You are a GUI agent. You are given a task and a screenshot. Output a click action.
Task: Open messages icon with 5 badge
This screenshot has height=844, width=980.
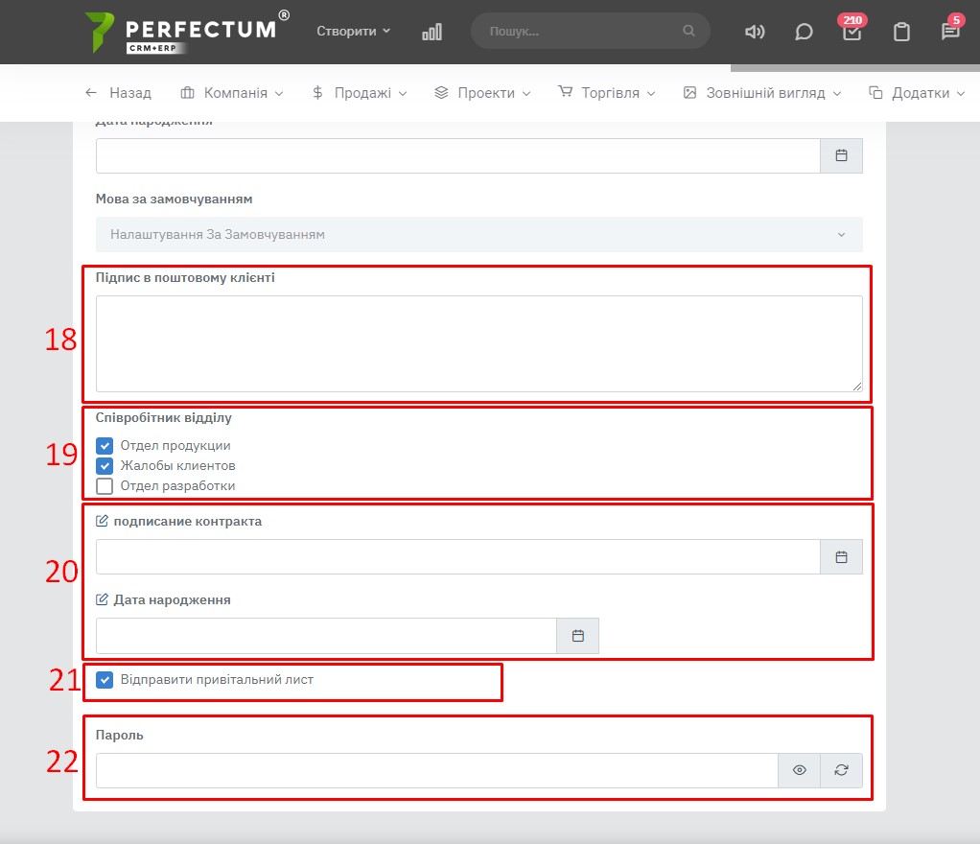coord(950,32)
